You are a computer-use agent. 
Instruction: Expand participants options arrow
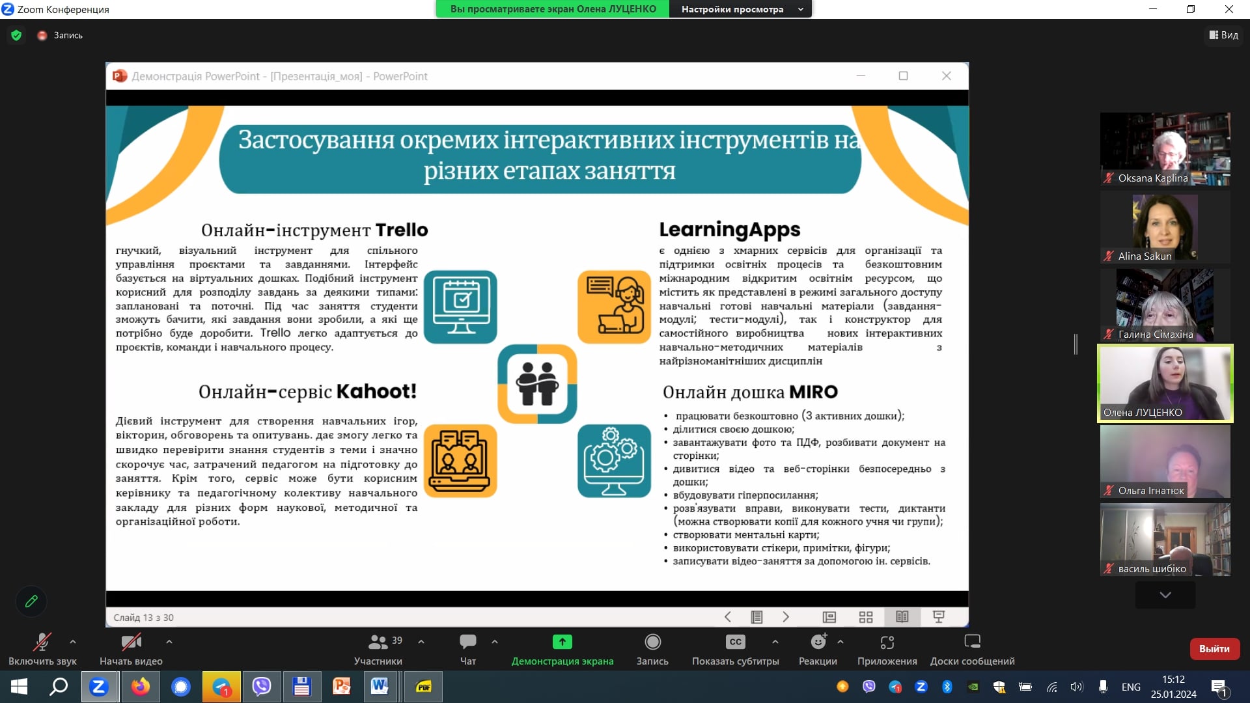[421, 642]
